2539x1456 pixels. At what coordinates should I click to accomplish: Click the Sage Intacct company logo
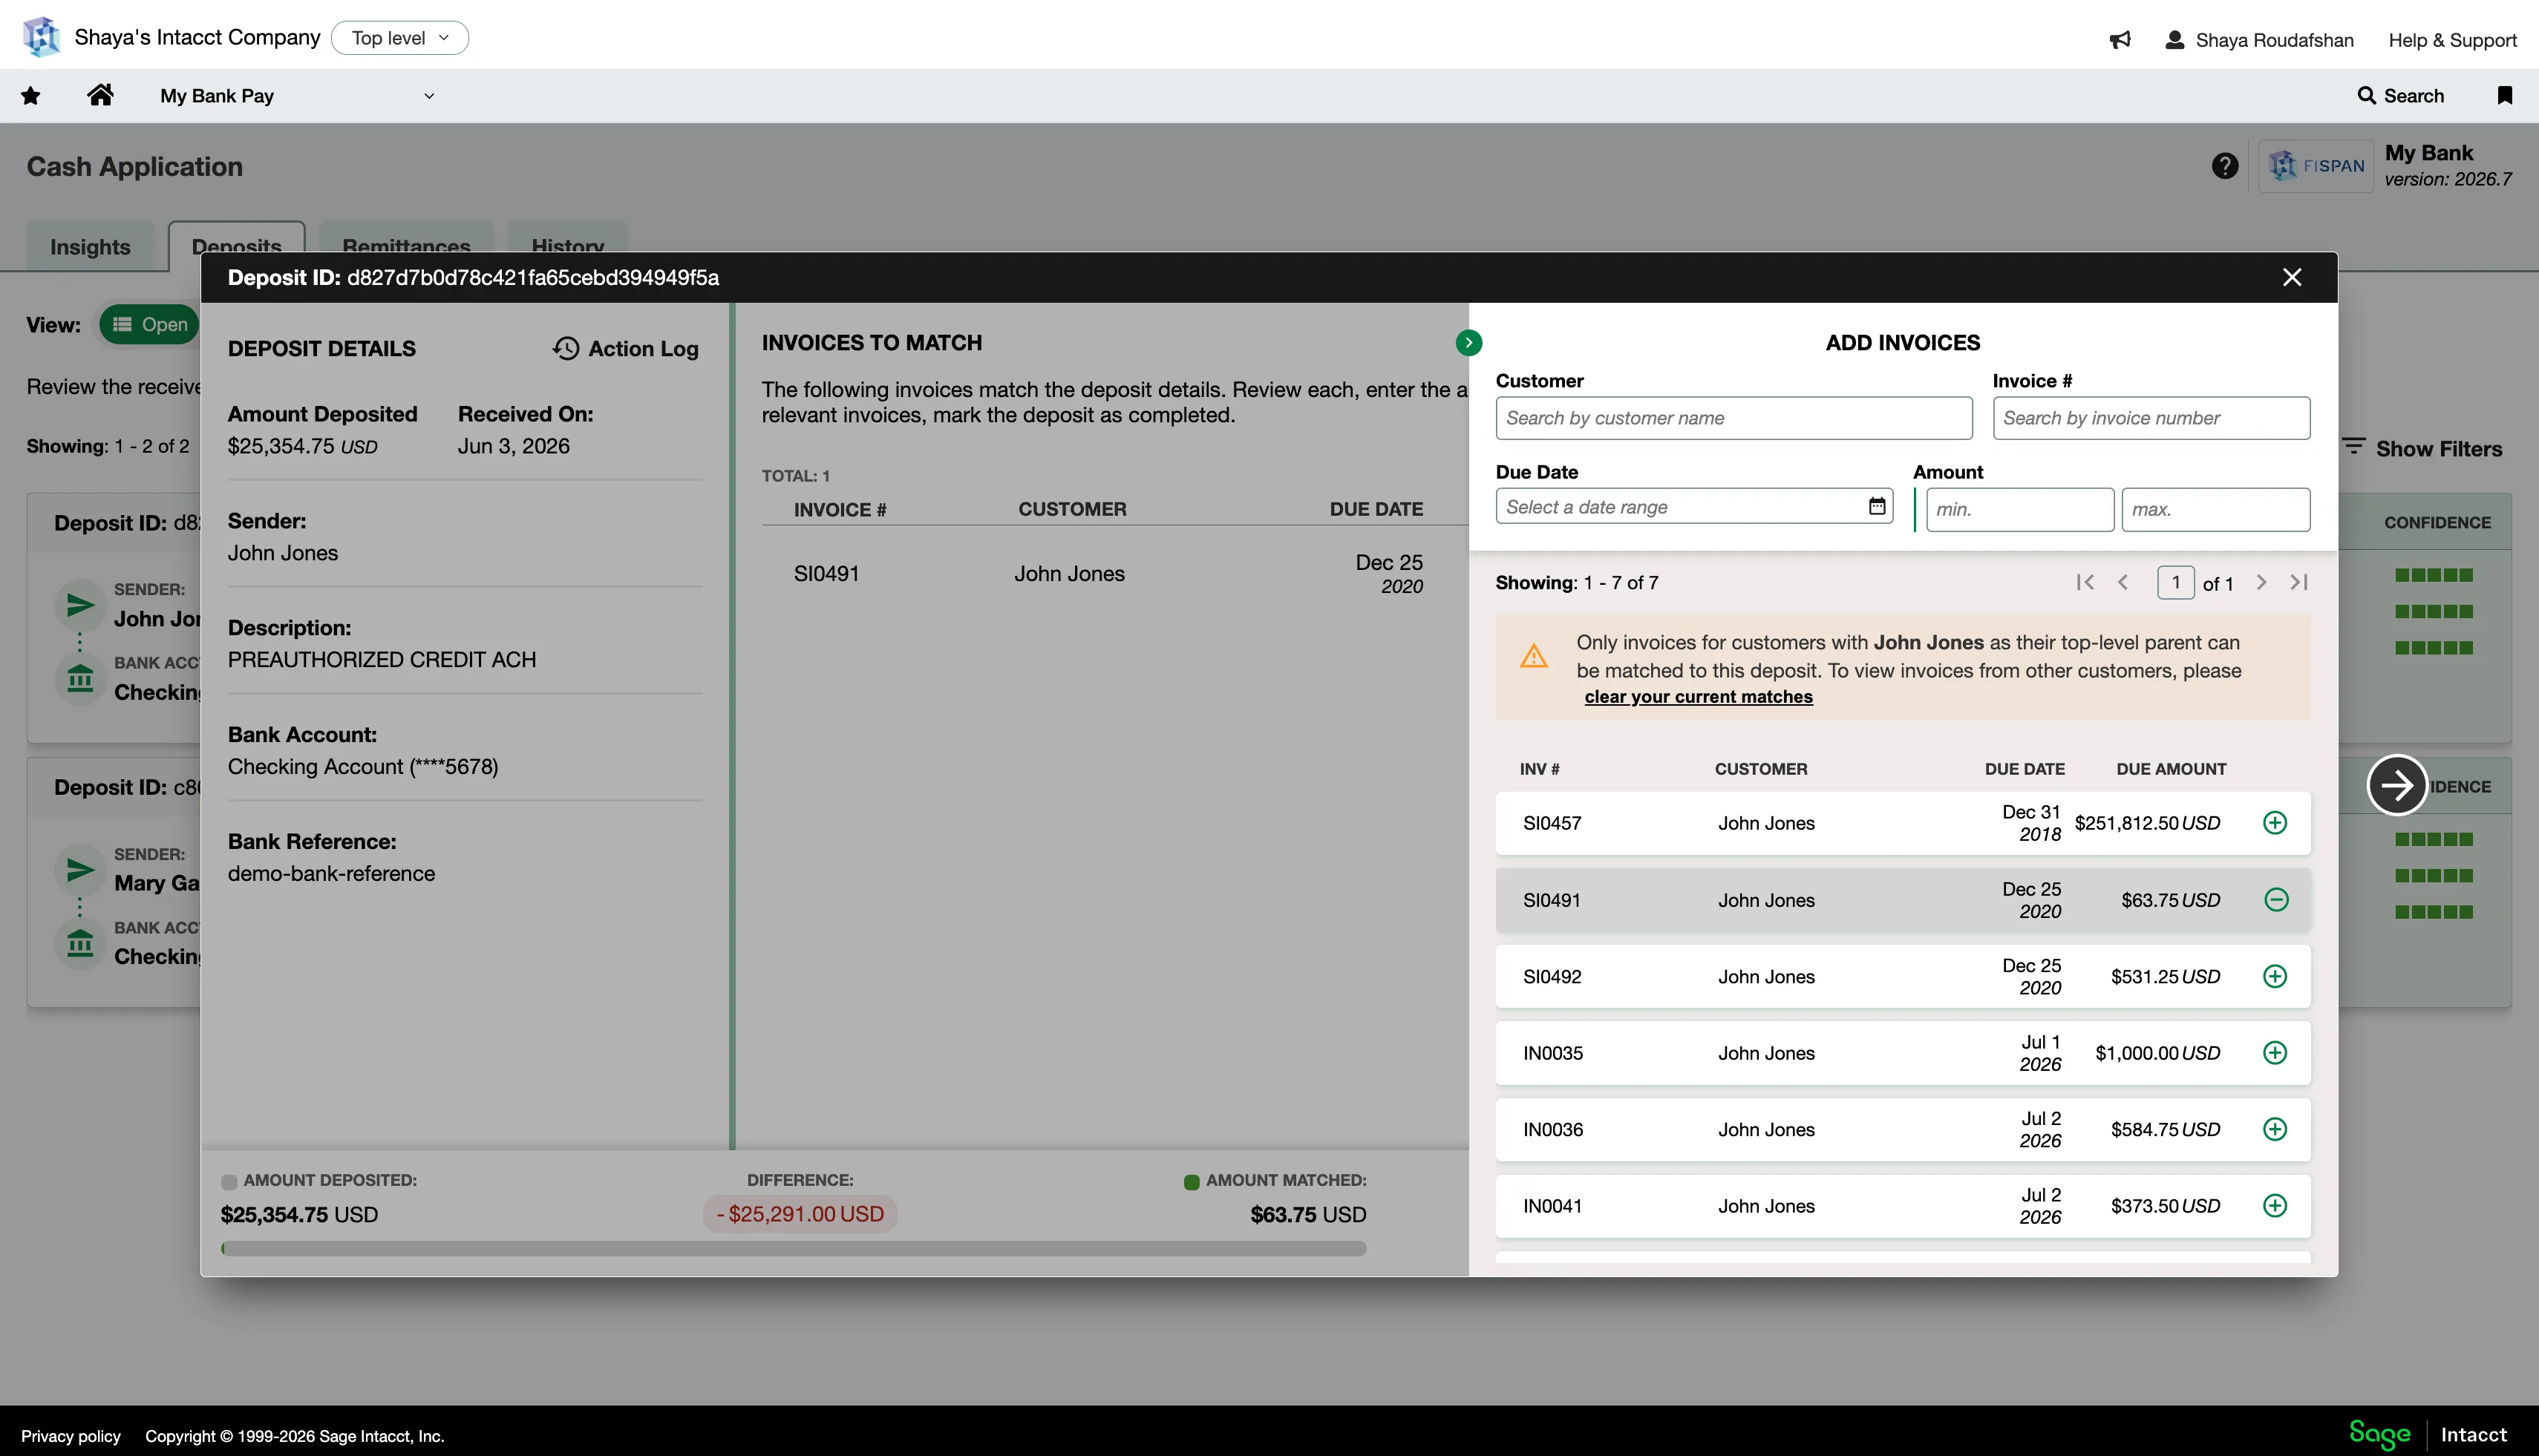(x=41, y=38)
